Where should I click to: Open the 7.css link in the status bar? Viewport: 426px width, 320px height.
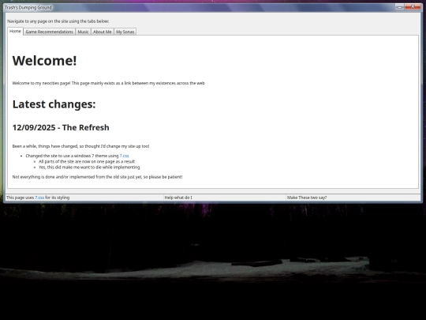(x=39, y=198)
